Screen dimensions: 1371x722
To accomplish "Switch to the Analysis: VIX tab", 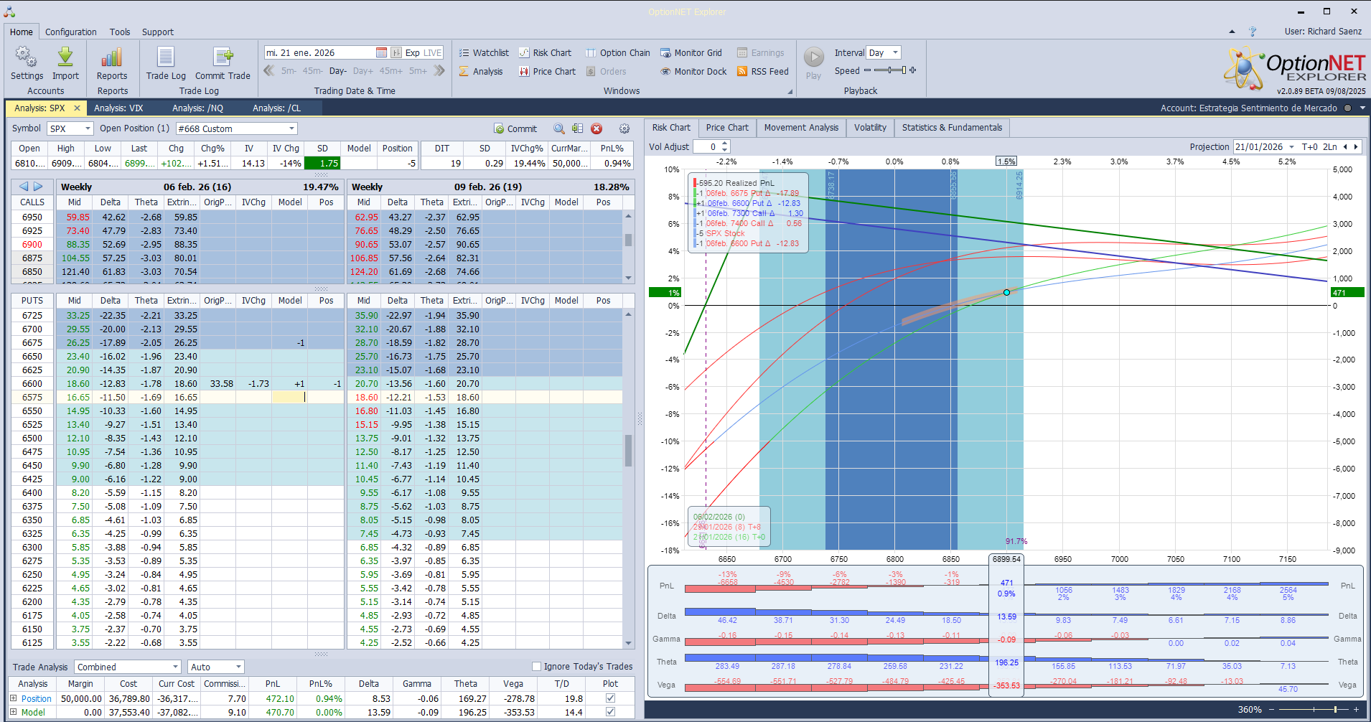I will pos(118,108).
